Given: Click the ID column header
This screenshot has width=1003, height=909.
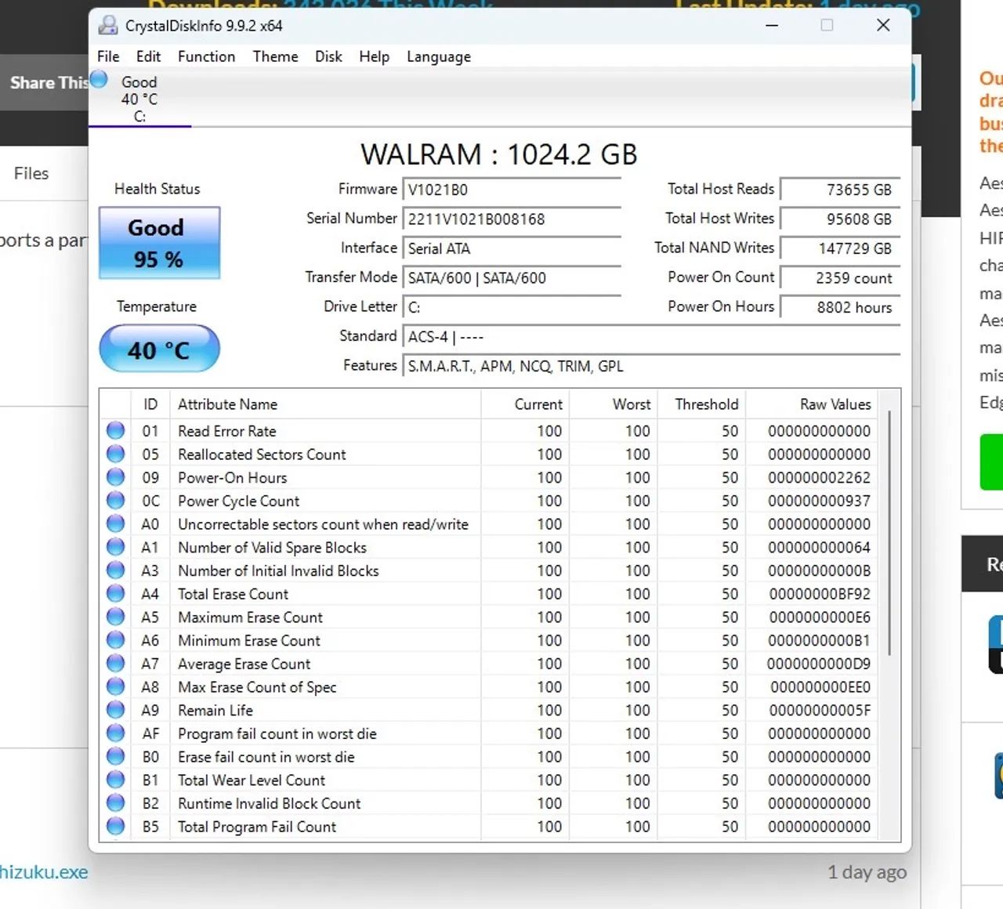Looking at the screenshot, I should [150, 404].
